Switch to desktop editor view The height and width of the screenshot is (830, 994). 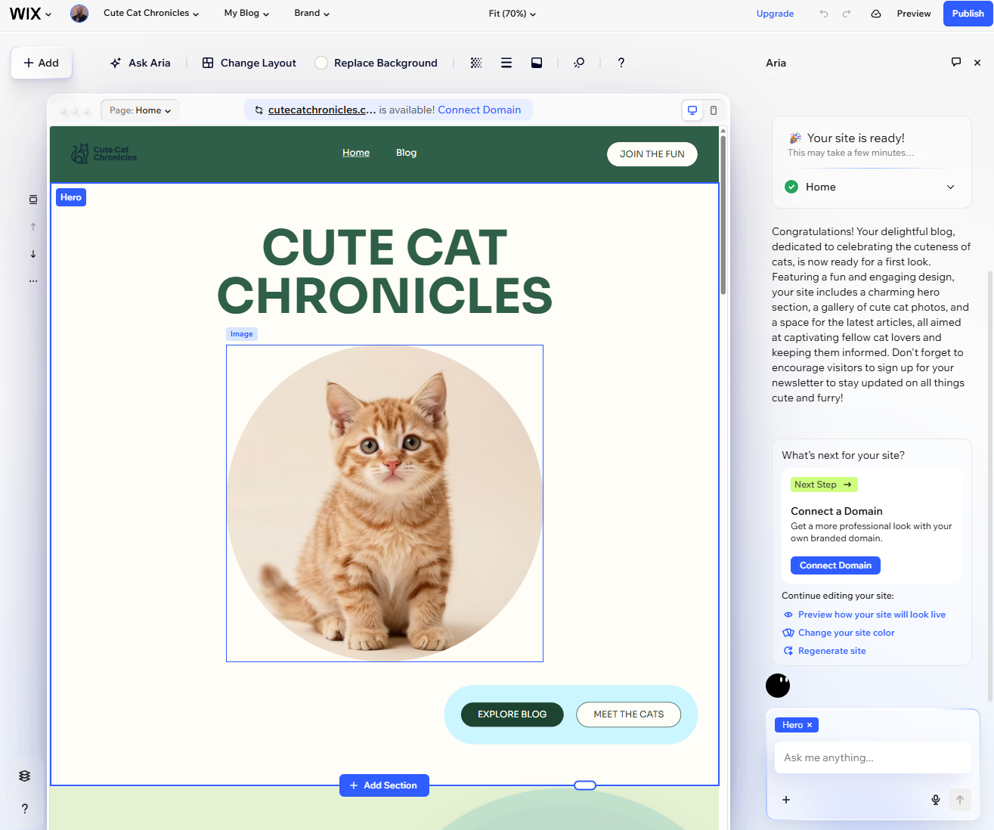pyautogui.click(x=692, y=110)
